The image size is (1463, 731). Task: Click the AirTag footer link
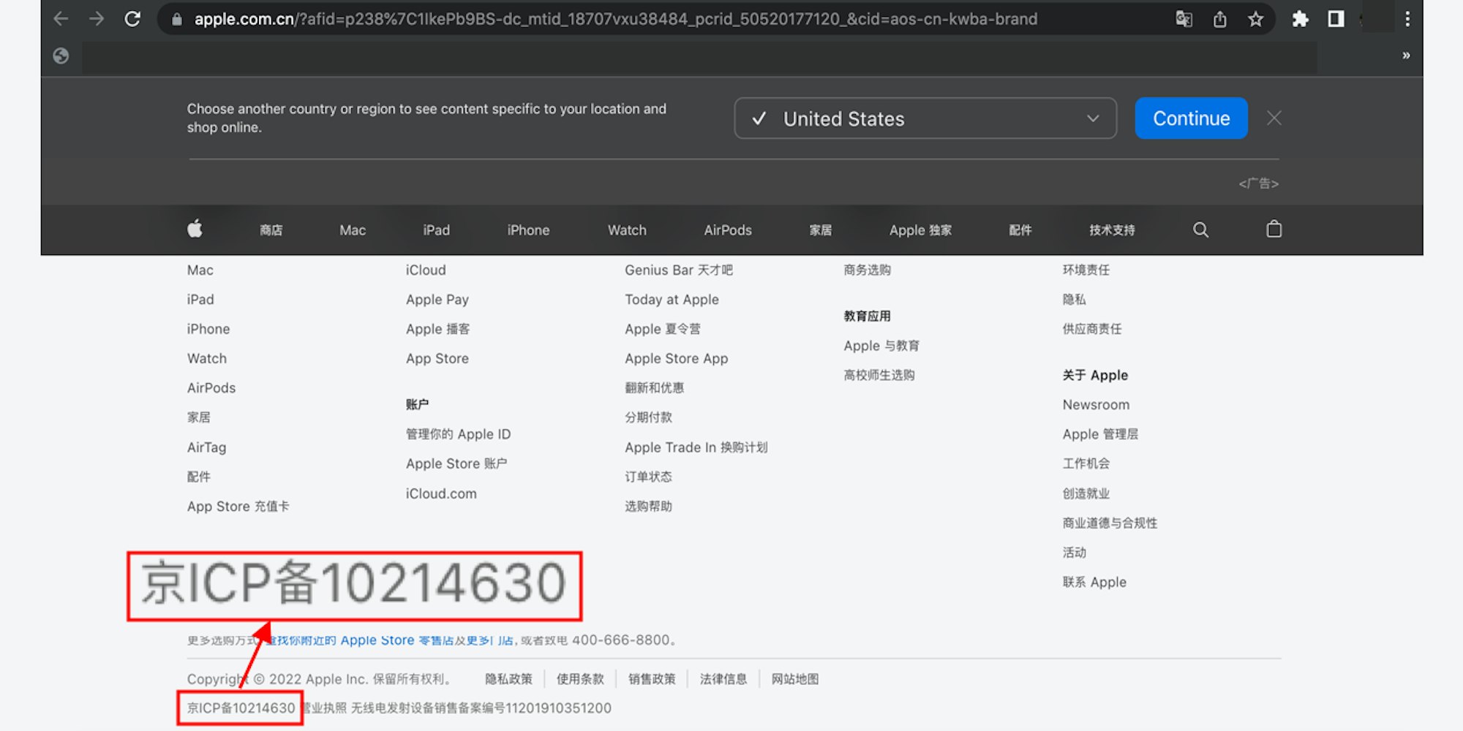[x=206, y=447]
